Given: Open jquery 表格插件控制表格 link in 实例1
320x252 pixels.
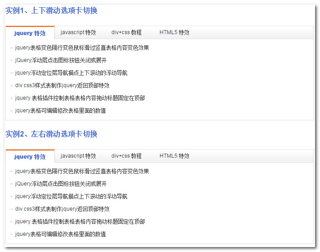Looking at the screenshot, I should tap(80, 98).
